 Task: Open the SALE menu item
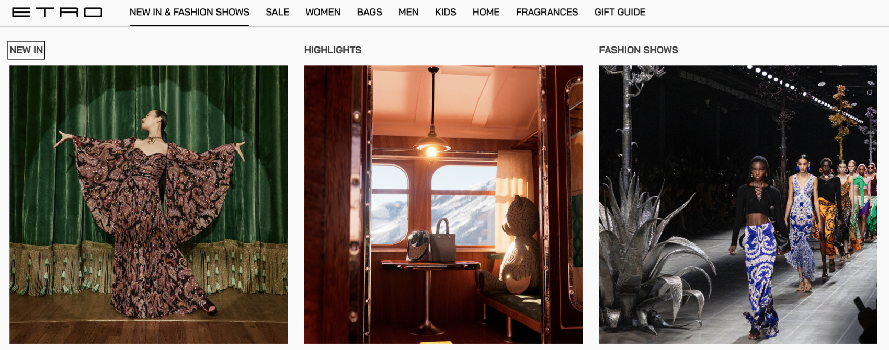coord(277,12)
